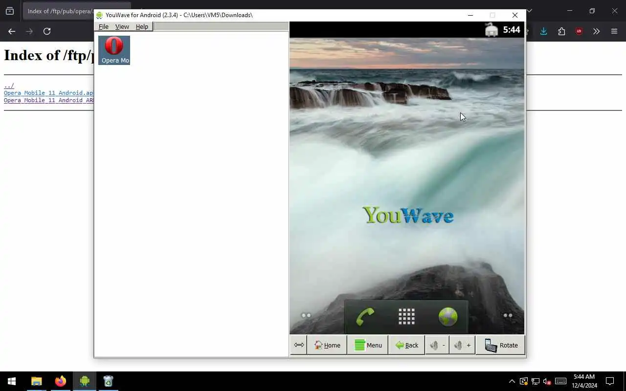Tap the Android status bar notification icon

492,30
